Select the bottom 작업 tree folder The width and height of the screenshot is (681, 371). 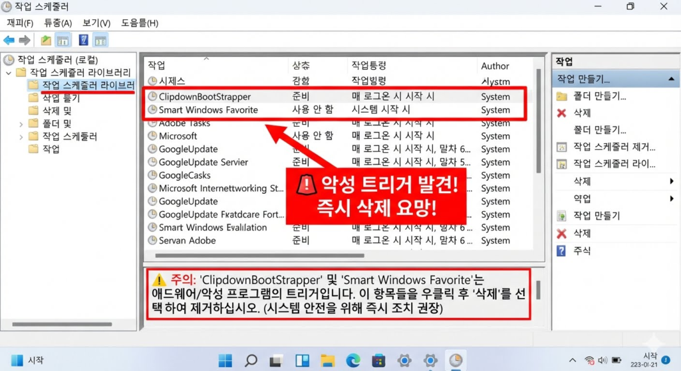tap(51, 149)
